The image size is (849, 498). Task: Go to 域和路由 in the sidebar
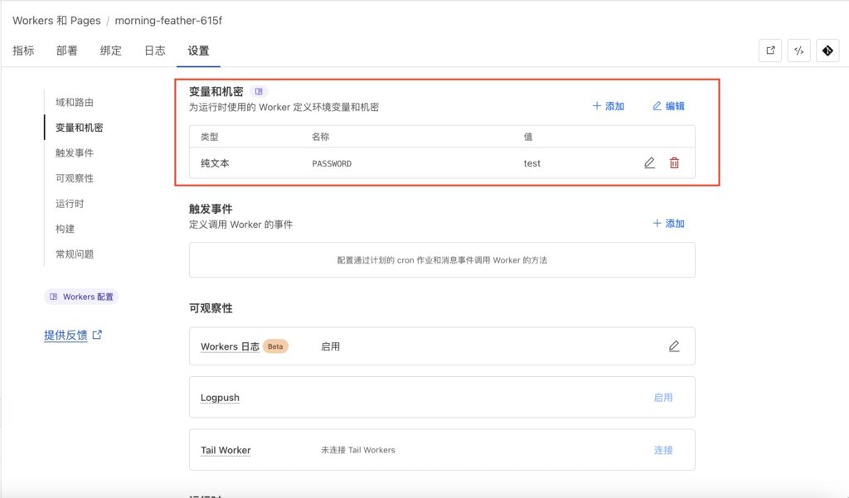tap(75, 102)
